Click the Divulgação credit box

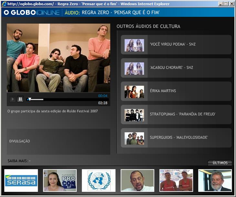(x=59, y=142)
